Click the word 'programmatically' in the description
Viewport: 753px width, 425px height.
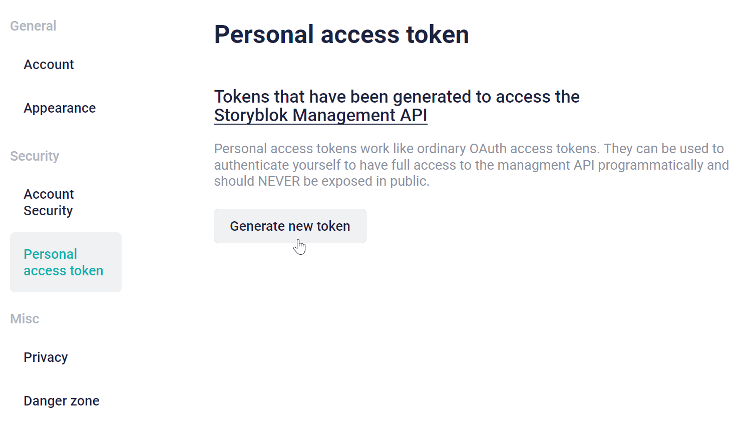tap(651, 165)
